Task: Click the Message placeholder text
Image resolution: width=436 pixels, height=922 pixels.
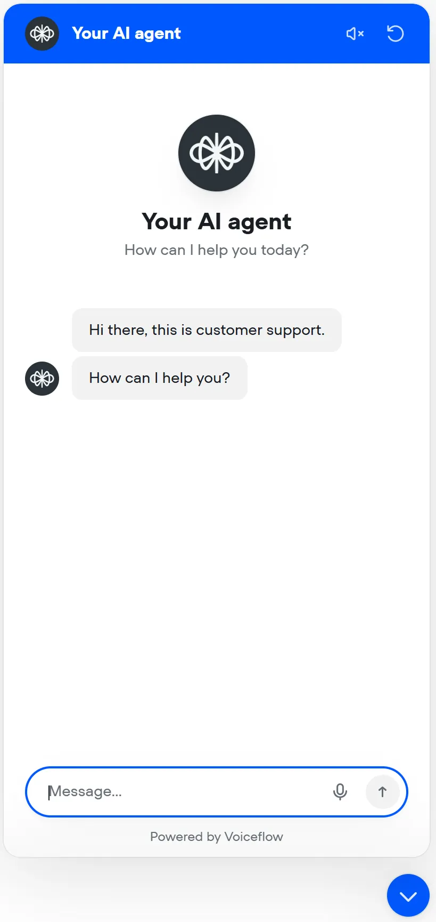Action: (x=86, y=792)
